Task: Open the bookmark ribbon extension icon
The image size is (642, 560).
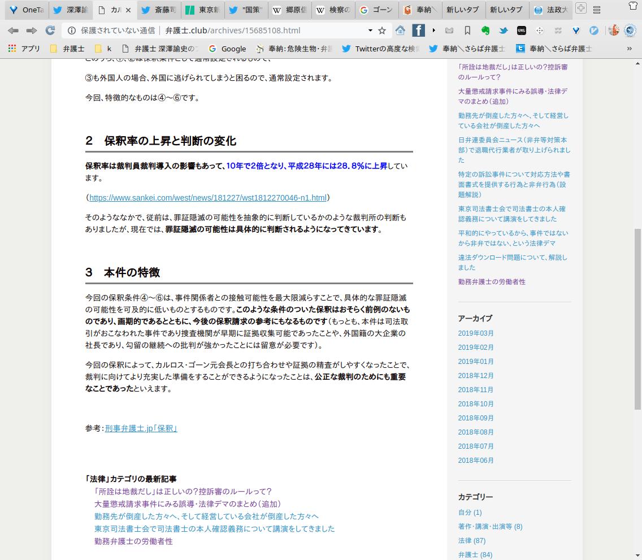Action: pyautogui.click(x=467, y=31)
